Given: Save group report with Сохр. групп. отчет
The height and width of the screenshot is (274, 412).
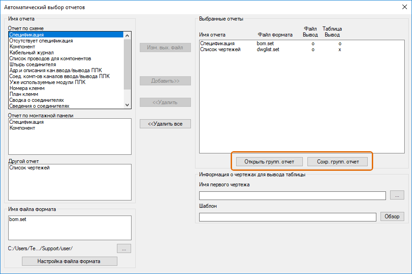Looking at the screenshot, I should [338, 162].
